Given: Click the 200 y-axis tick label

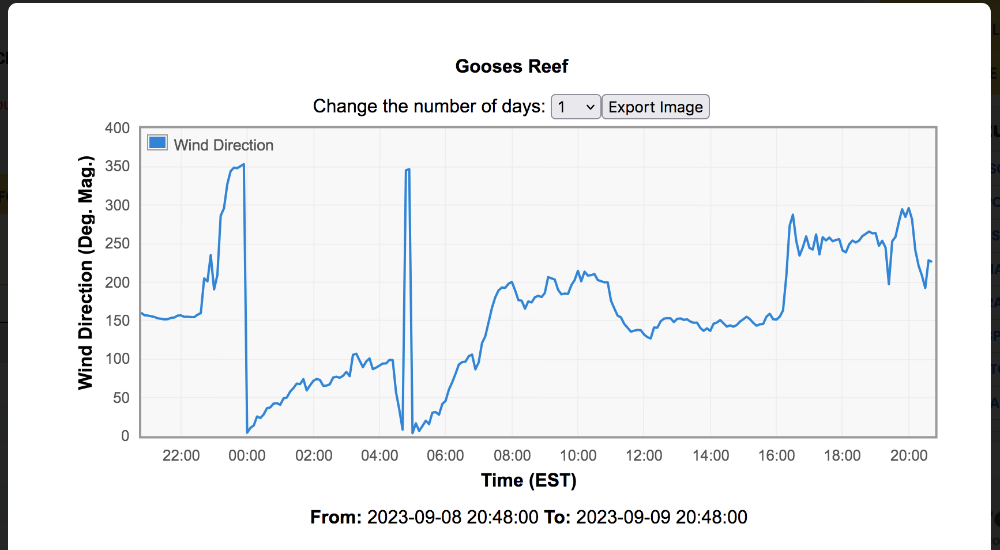Looking at the screenshot, I should (x=118, y=282).
